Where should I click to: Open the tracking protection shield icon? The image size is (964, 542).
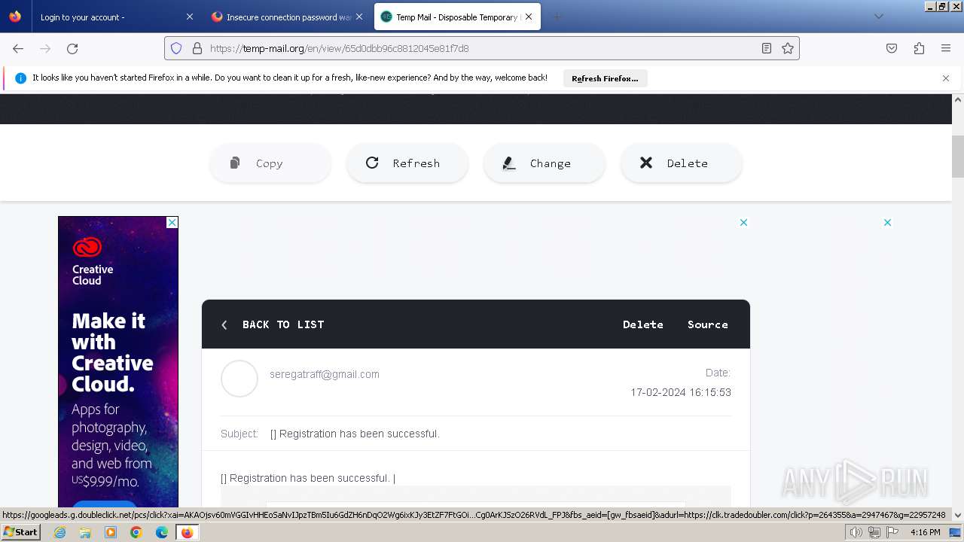[176, 48]
